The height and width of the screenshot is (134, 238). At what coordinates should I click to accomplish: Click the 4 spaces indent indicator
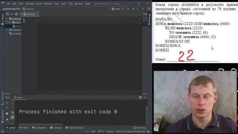tap(110, 131)
